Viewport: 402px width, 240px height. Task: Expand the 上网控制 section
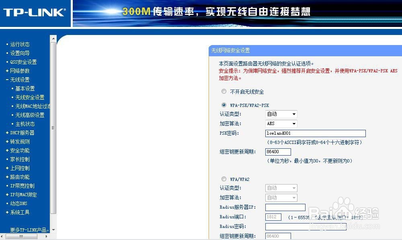(20, 168)
